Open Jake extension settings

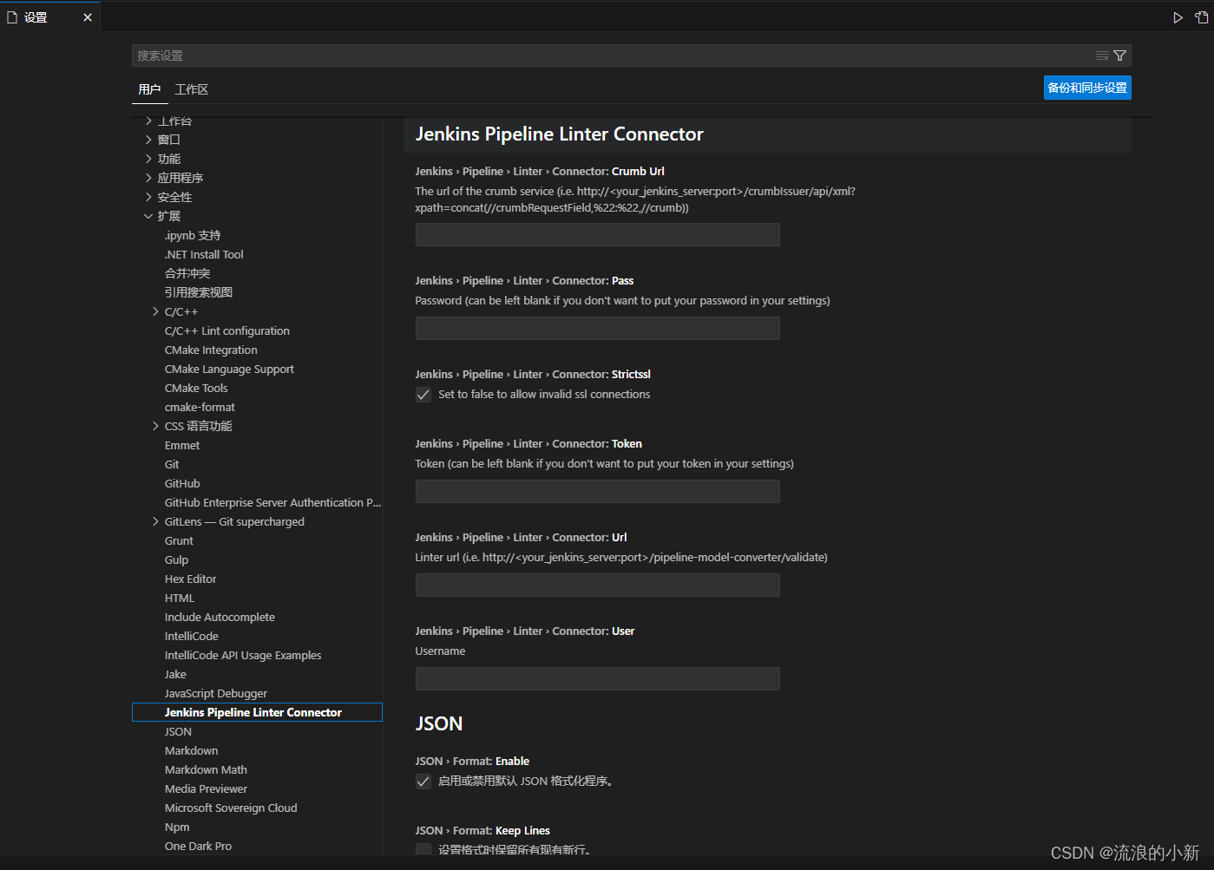[x=175, y=674]
